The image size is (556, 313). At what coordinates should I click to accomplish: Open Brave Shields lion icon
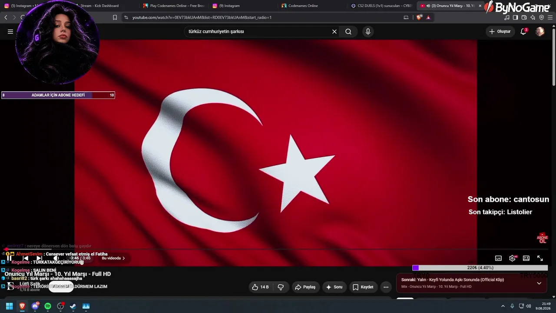[x=419, y=17]
